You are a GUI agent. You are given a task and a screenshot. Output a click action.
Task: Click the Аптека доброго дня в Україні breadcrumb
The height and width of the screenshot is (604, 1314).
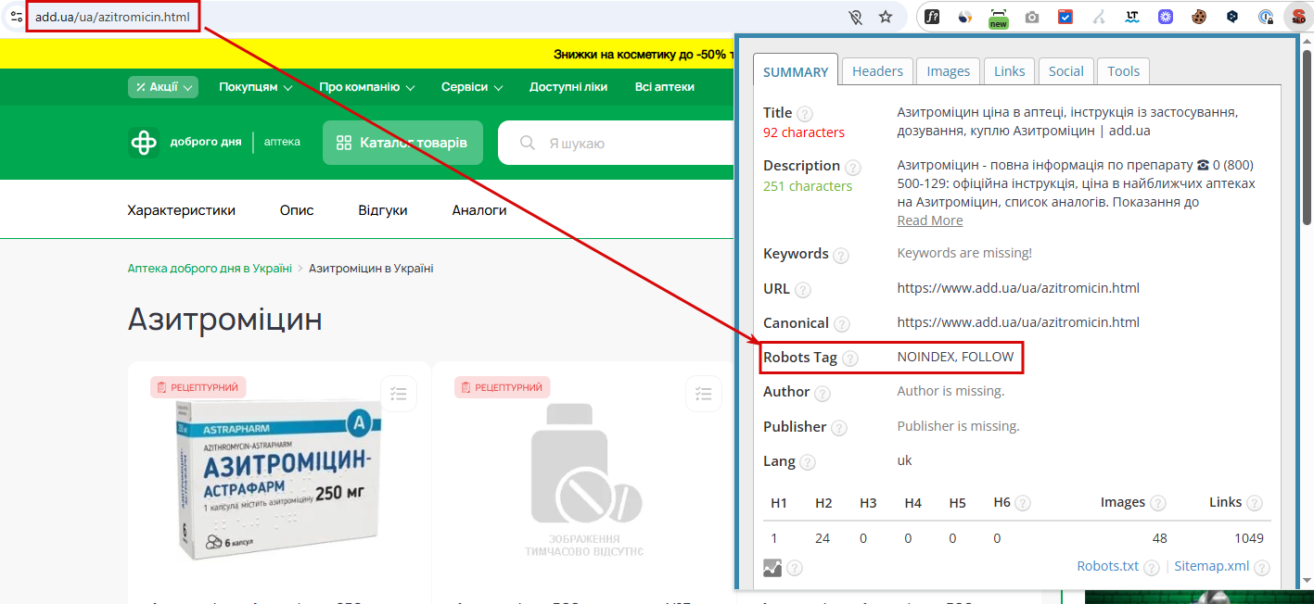click(210, 269)
